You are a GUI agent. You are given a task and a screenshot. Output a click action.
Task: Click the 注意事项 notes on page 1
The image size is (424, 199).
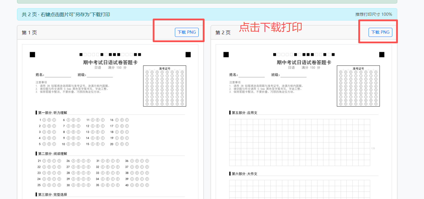[72, 87]
